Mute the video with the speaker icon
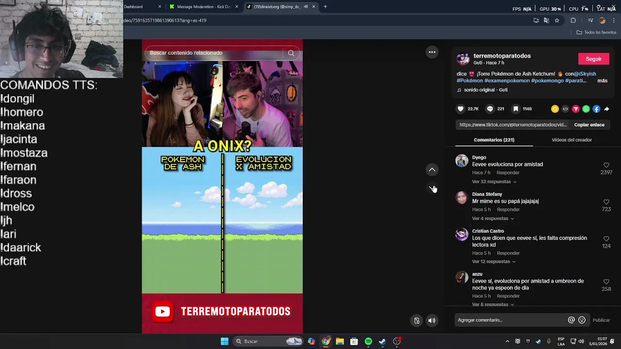The image size is (621, 349). pos(432,320)
